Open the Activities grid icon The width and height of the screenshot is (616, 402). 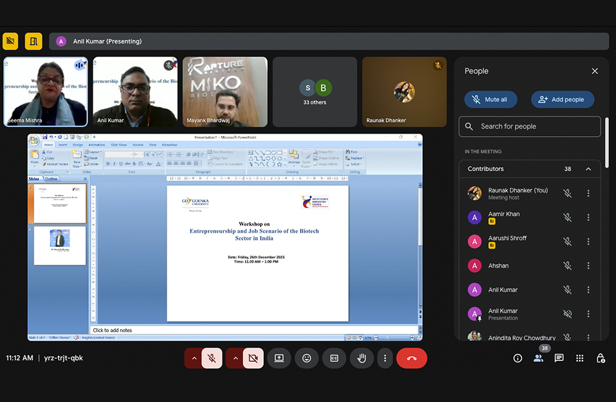point(580,358)
